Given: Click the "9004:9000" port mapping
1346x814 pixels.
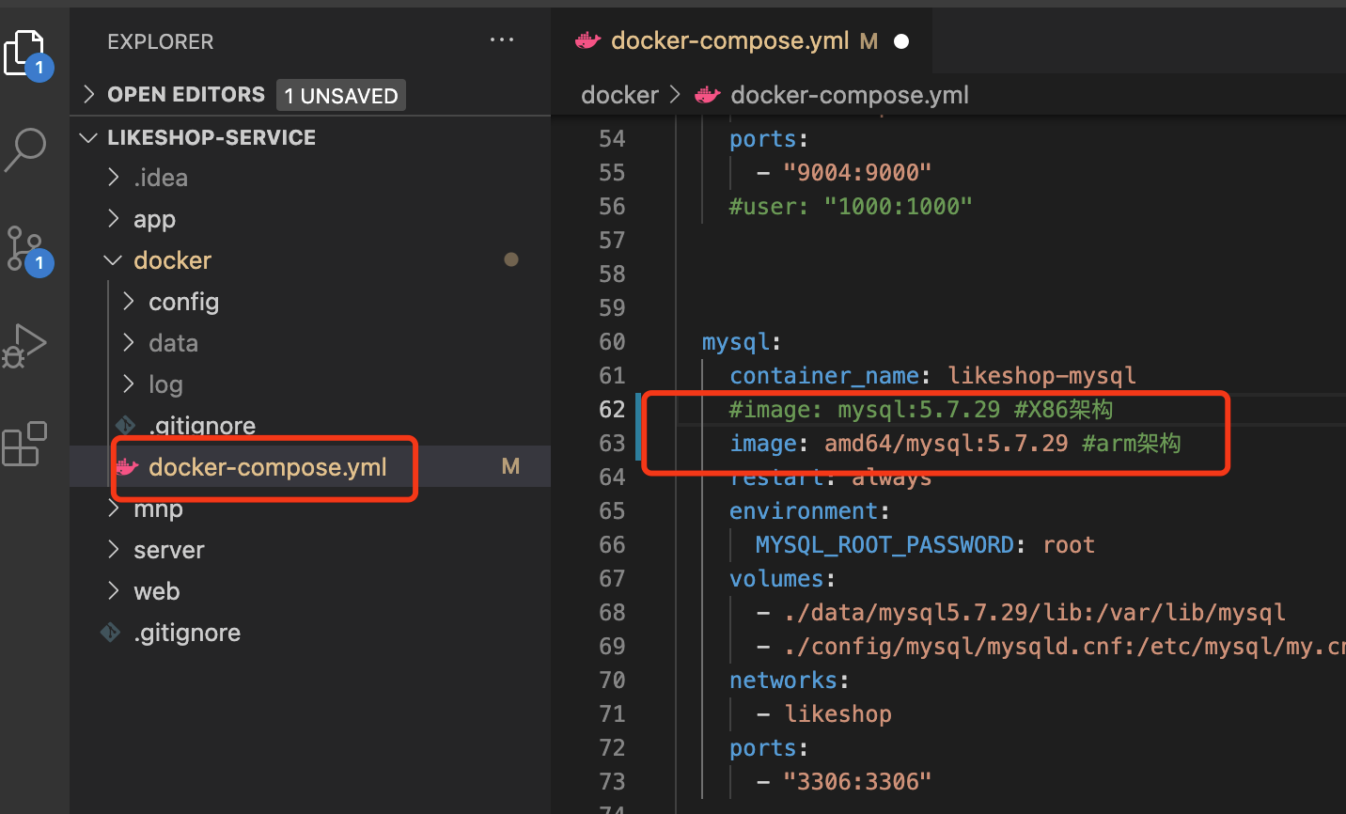Looking at the screenshot, I should pyautogui.click(x=857, y=173).
